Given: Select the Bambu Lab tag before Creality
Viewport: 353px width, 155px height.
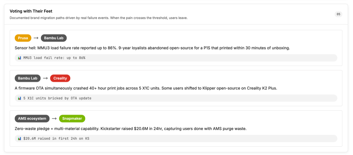Looking at the screenshot, I should [28, 78].
